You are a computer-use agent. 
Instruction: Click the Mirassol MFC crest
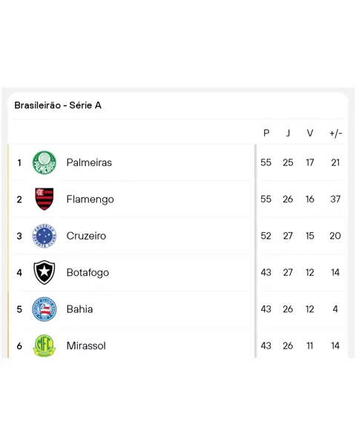tap(44, 346)
